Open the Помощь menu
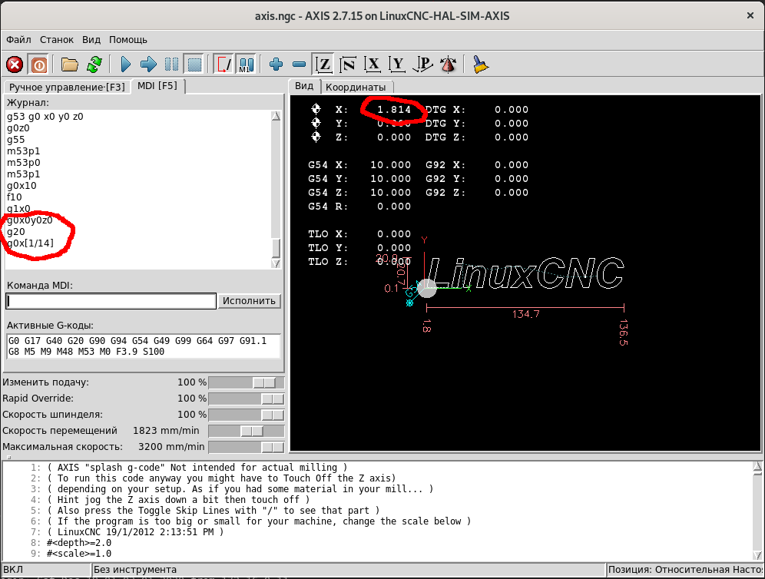765x579 pixels. [127, 39]
